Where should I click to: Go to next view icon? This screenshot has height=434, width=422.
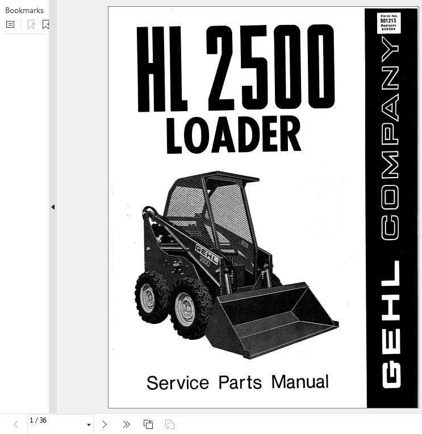(x=170, y=424)
